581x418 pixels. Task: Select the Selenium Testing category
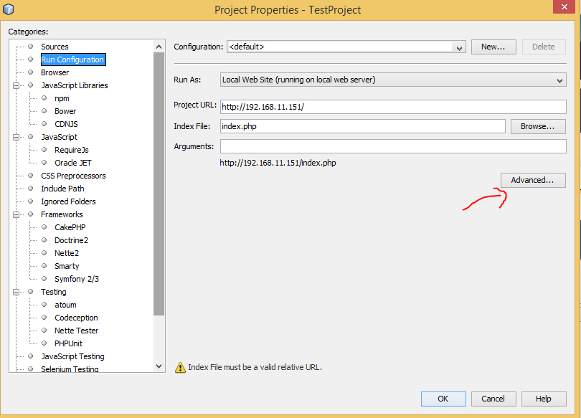70,369
